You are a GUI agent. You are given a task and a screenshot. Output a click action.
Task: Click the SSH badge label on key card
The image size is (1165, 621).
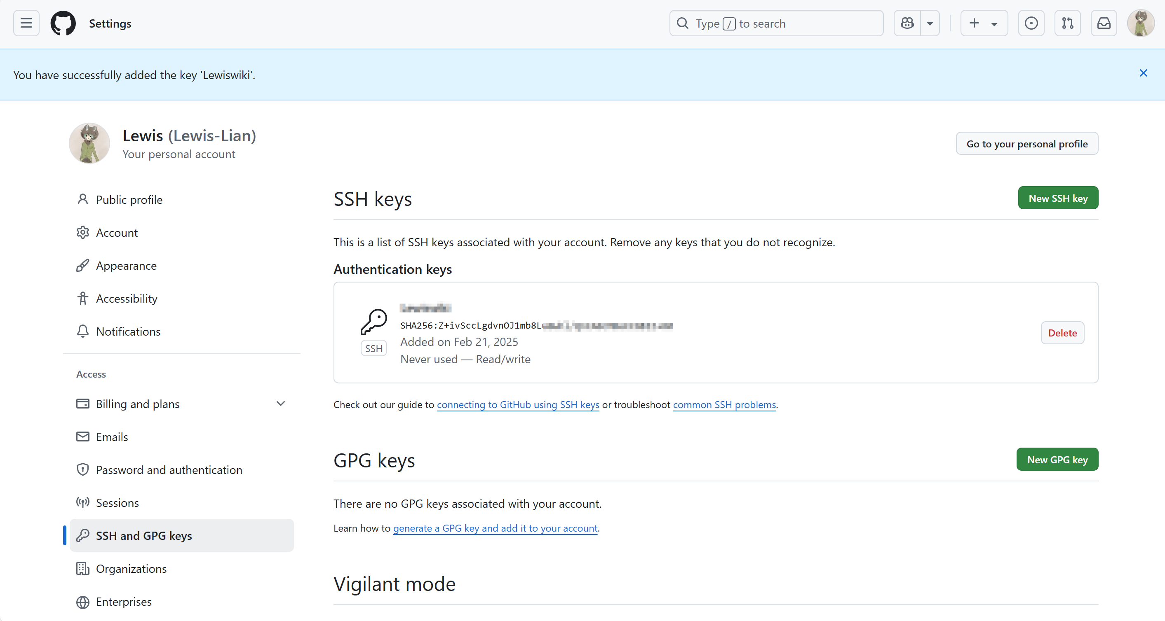[x=373, y=348]
